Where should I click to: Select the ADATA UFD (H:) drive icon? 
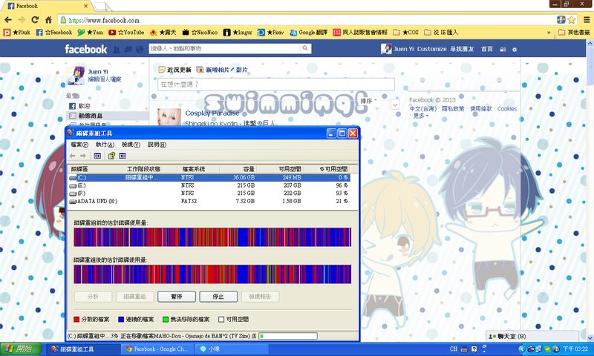click(x=73, y=202)
